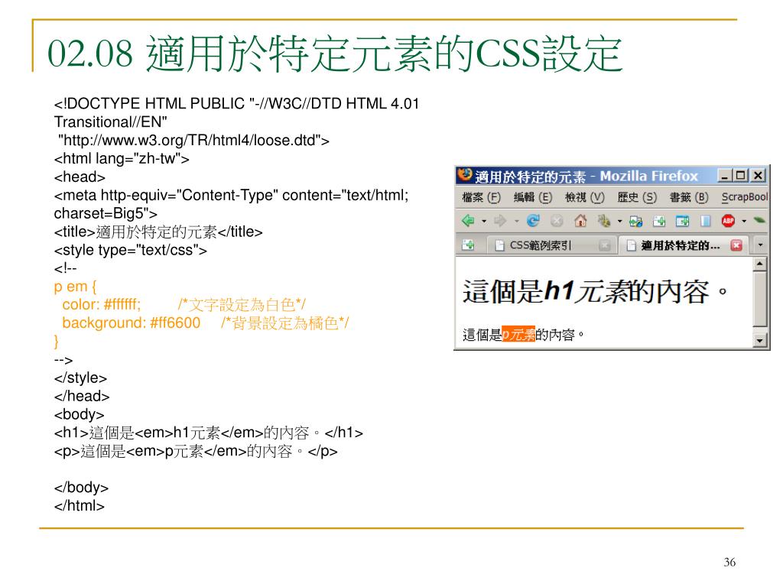This screenshot has height=587, width=783.
Task: Click the slide page number 36
Action: pyautogui.click(x=729, y=562)
